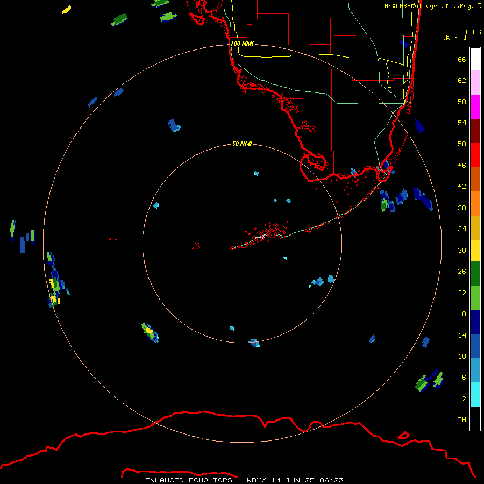Viewport: 484px width, 484px height.
Task: Click the magenta 58 kft legend swatch
Action: point(475,107)
